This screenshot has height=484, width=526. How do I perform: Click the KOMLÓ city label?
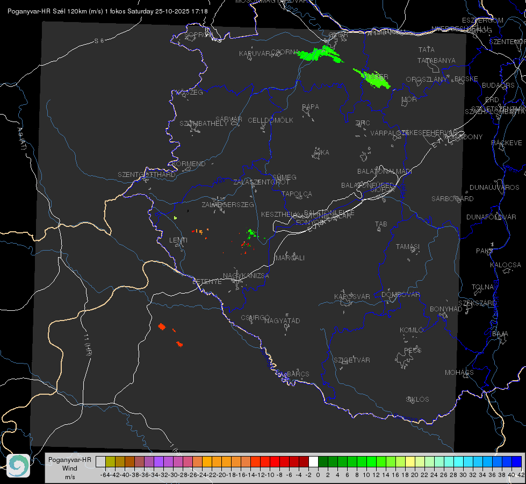click(412, 330)
